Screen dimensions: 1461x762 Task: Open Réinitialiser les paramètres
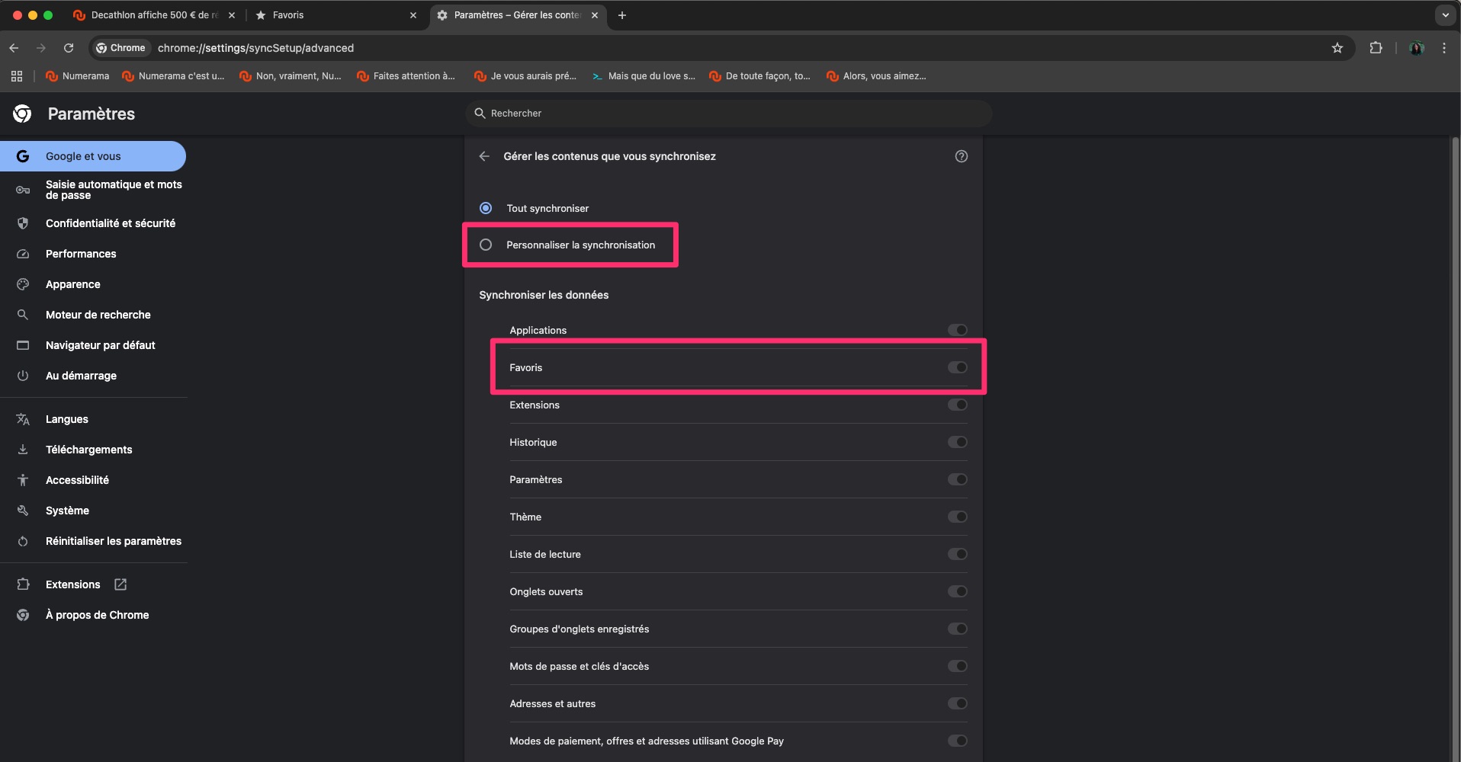(x=93, y=541)
